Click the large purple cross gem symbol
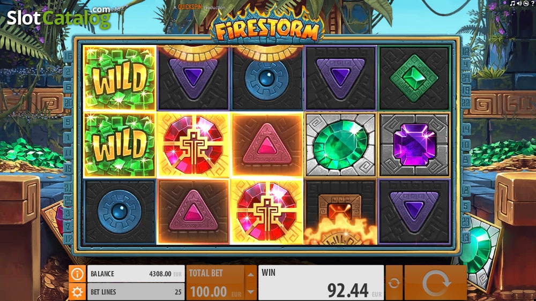The width and height of the screenshot is (536, 301). [x=414, y=145]
